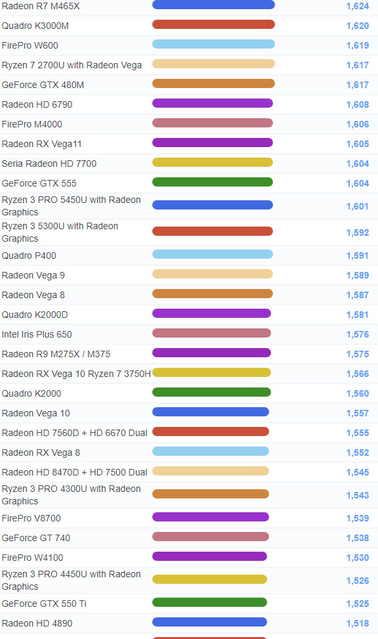Select the 1,538 score value
The height and width of the screenshot is (639, 378).
tap(358, 538)
